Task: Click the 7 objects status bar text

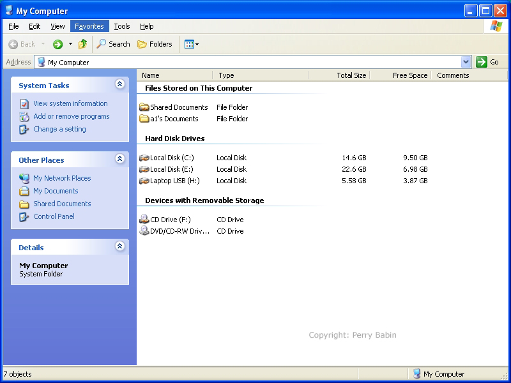Action: coord(18,374)
